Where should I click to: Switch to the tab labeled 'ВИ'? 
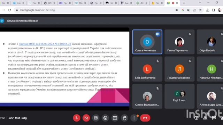pyautogui.click(x=49, y=3)
